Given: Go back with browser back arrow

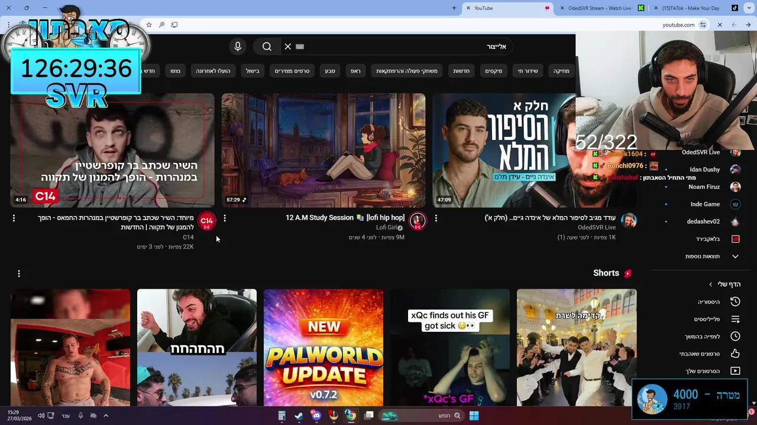Looking at the screenshot, I should (748, 25).
